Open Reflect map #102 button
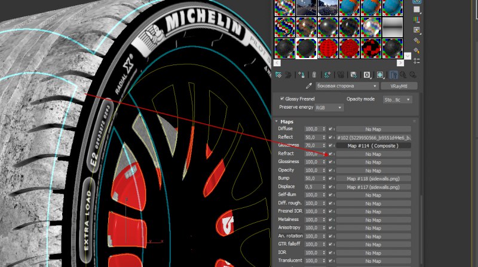The height and width of the screenshot is (267, 478). tap(373, 137)
